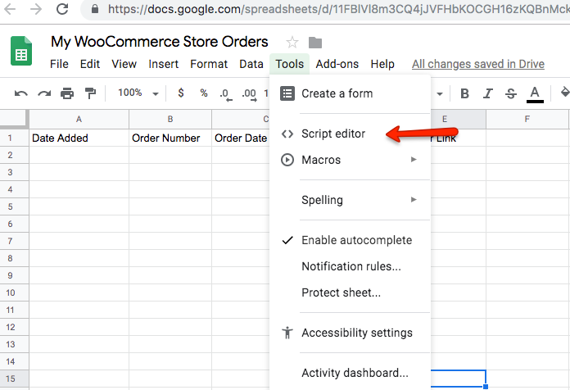Open the Insert menu

[x=163, y=64]
